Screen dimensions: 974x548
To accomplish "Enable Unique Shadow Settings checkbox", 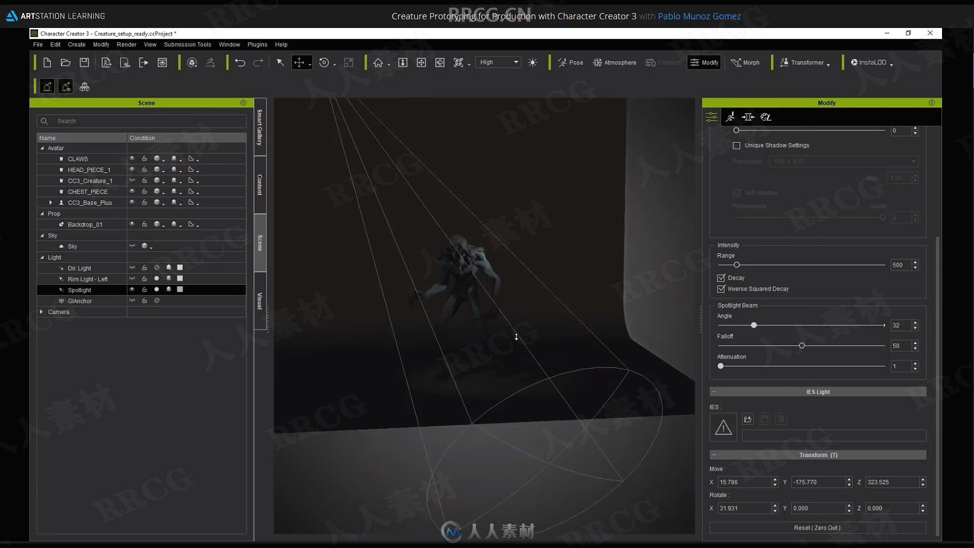I will [x=737, y=146].
